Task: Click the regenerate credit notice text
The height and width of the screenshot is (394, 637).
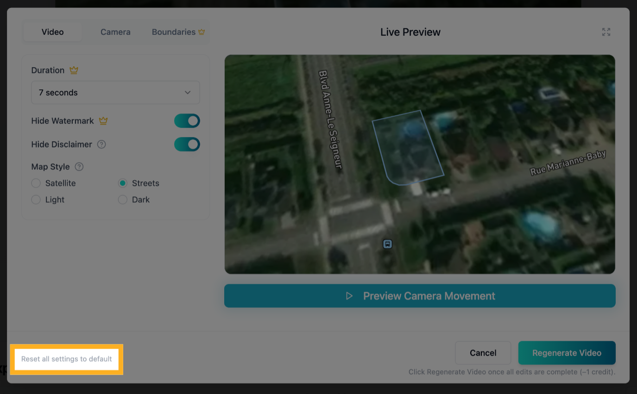Action: click(x=512, y=372)
